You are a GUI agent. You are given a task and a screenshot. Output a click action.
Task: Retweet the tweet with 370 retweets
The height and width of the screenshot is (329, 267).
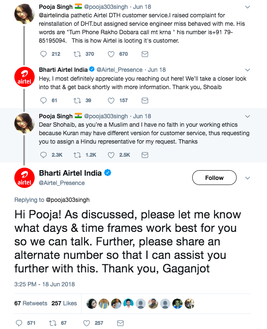pos(77,54)
